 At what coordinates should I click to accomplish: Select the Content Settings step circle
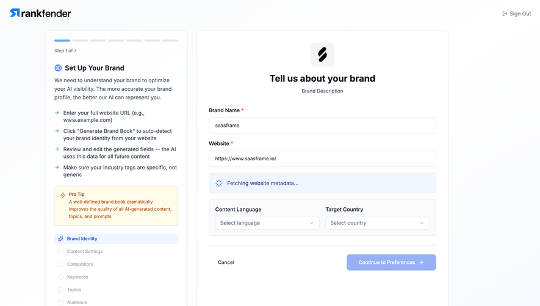60,252
